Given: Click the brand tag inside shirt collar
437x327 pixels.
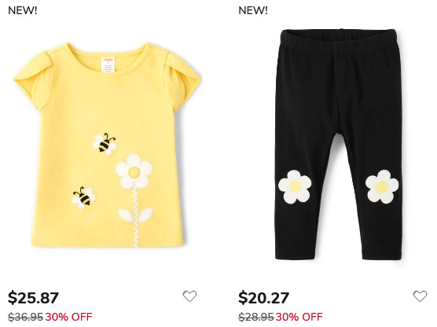Looking at the screenshot, I should pyautogui.click(x=108, y=64).
